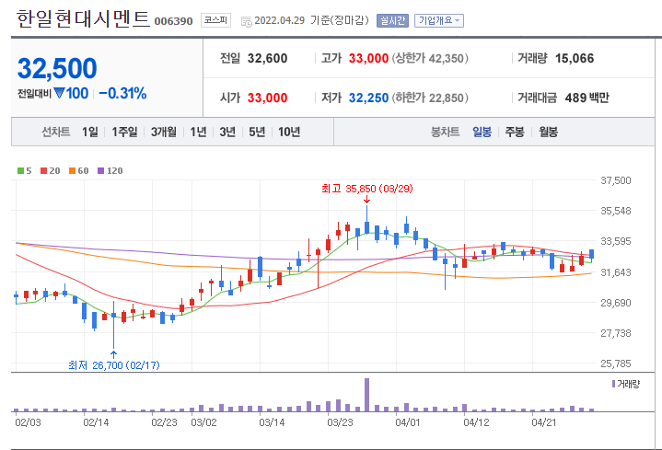Screen dimensions: 662x450
Task: Click the 실시간 real-time button
Action: point(392,20)
